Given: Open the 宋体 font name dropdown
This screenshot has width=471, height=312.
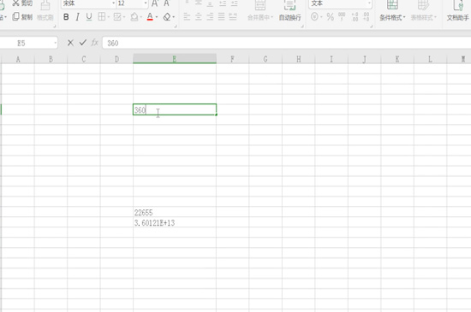Looking at the screenshot, I should point(114,3).
